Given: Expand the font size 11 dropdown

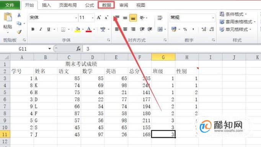Looking at the screenshot, I should tap(93, 18).
